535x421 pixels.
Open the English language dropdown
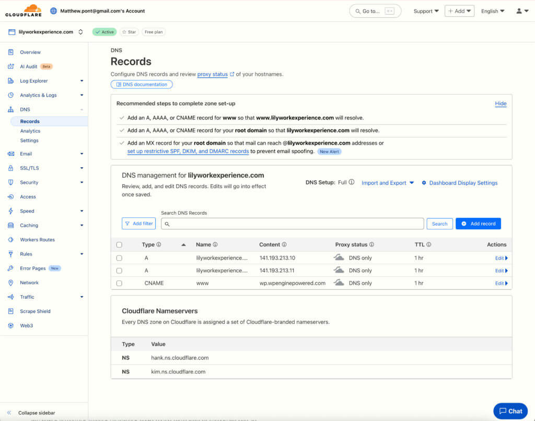click(x=493, y=11)
